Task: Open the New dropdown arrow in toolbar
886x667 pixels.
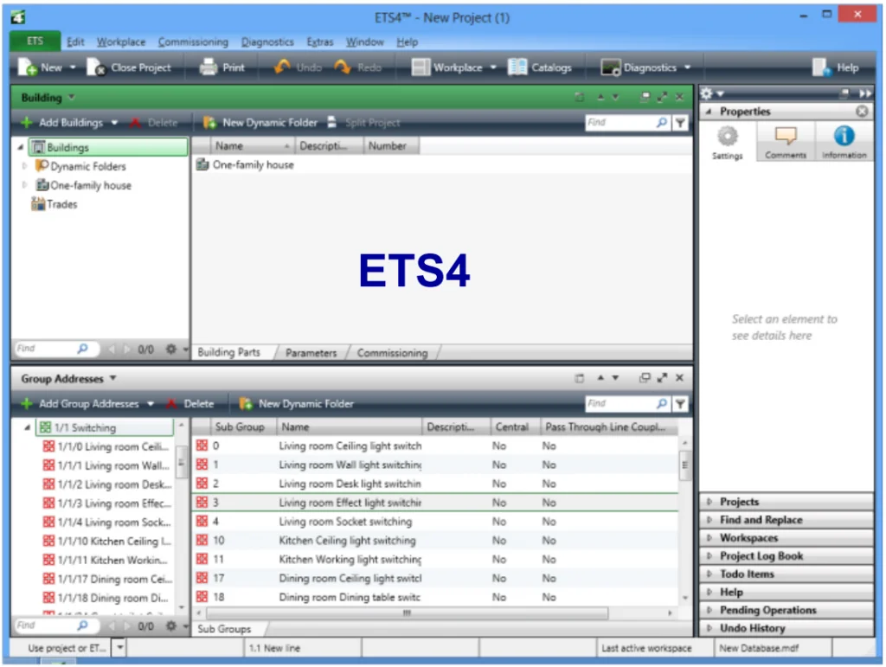Action: click(x=73, y=67)
